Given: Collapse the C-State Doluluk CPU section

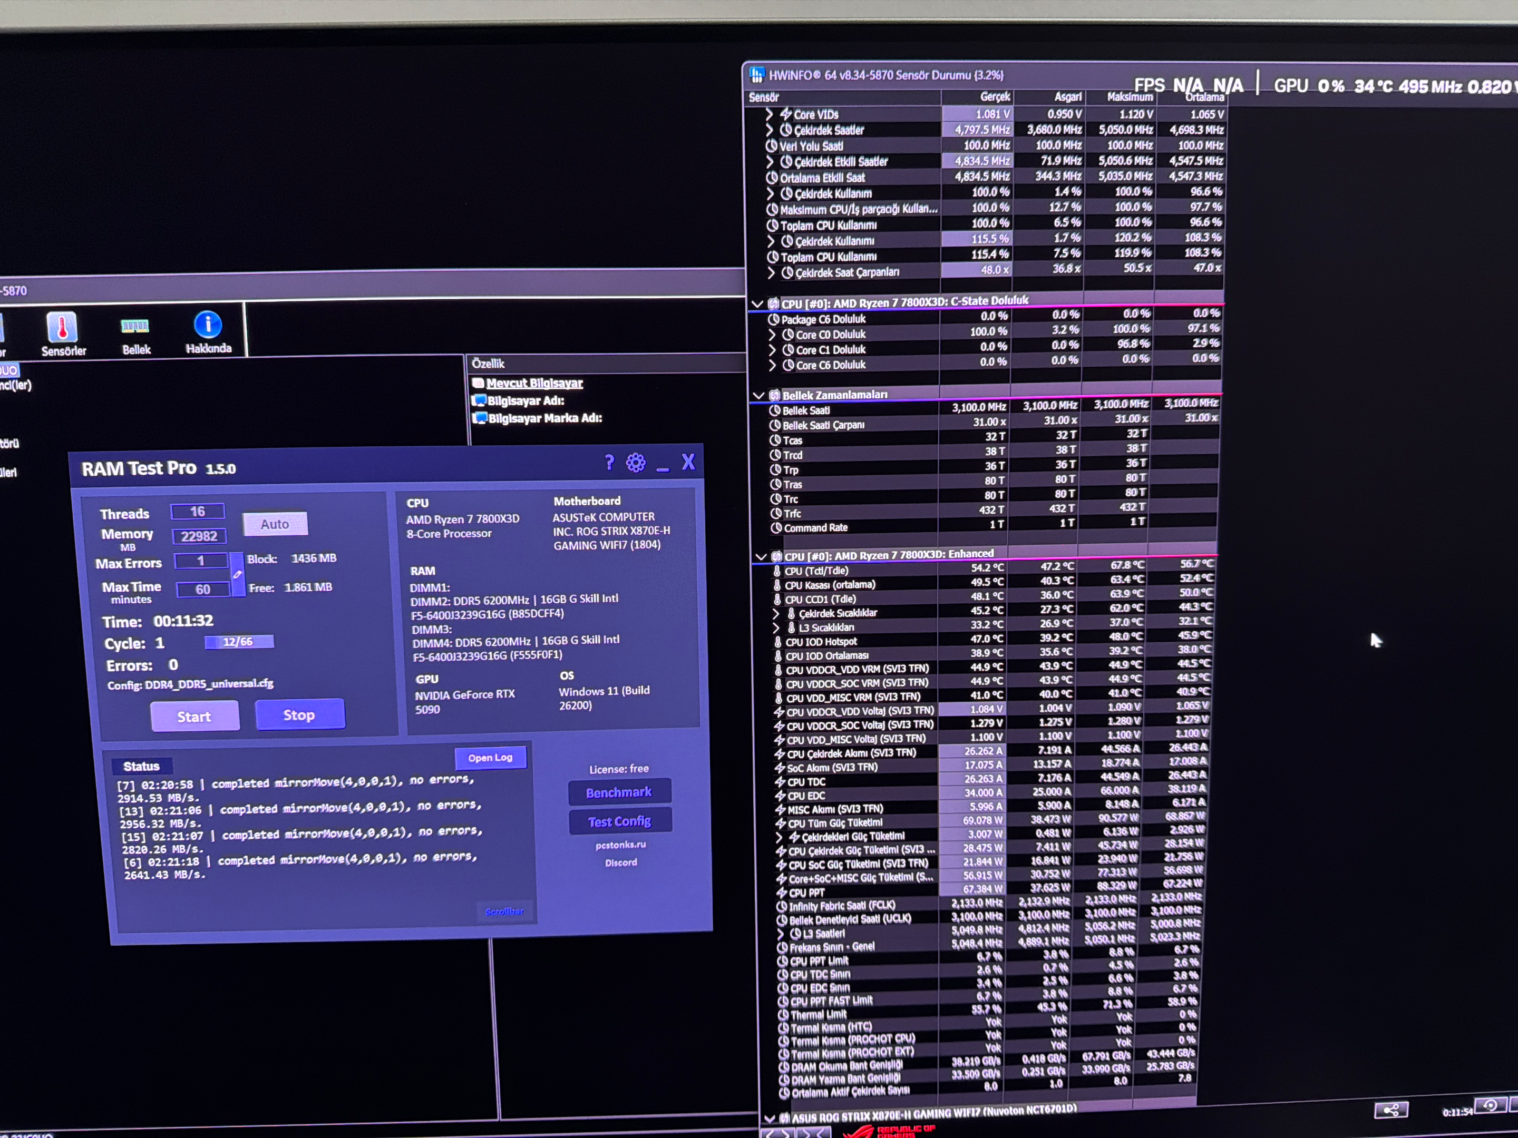Looking at the screenshot, I should [x=757, y=304].
